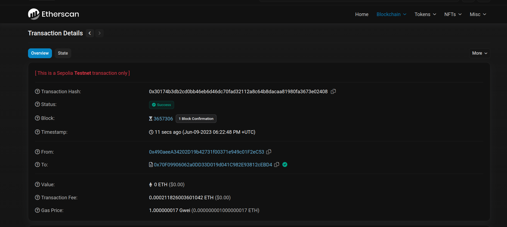
Task: Click the timestamp Jun-09-2023 text
Action: click(219, 132)
